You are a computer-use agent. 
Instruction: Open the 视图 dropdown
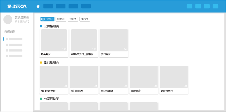pyautogui.click(x=73, y=19)
